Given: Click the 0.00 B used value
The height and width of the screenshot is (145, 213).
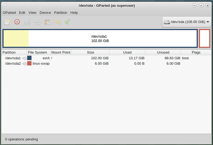Looking at the screenshot, I should click(139, 64).
